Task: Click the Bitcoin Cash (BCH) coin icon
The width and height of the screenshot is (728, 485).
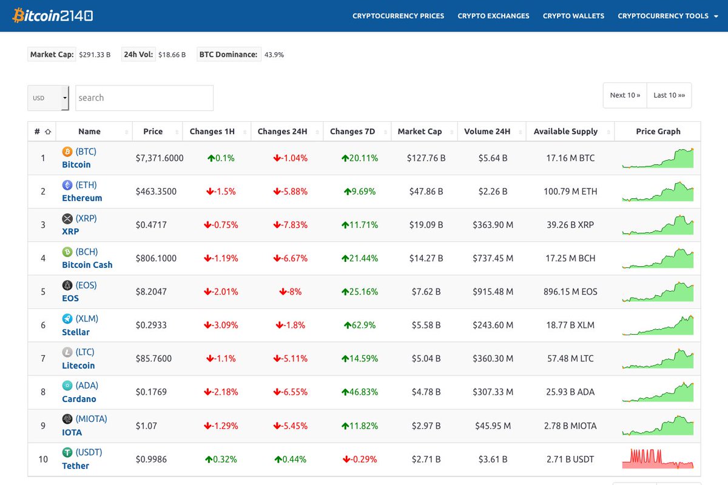Action: pyautogui.click(x=67, y=252)
